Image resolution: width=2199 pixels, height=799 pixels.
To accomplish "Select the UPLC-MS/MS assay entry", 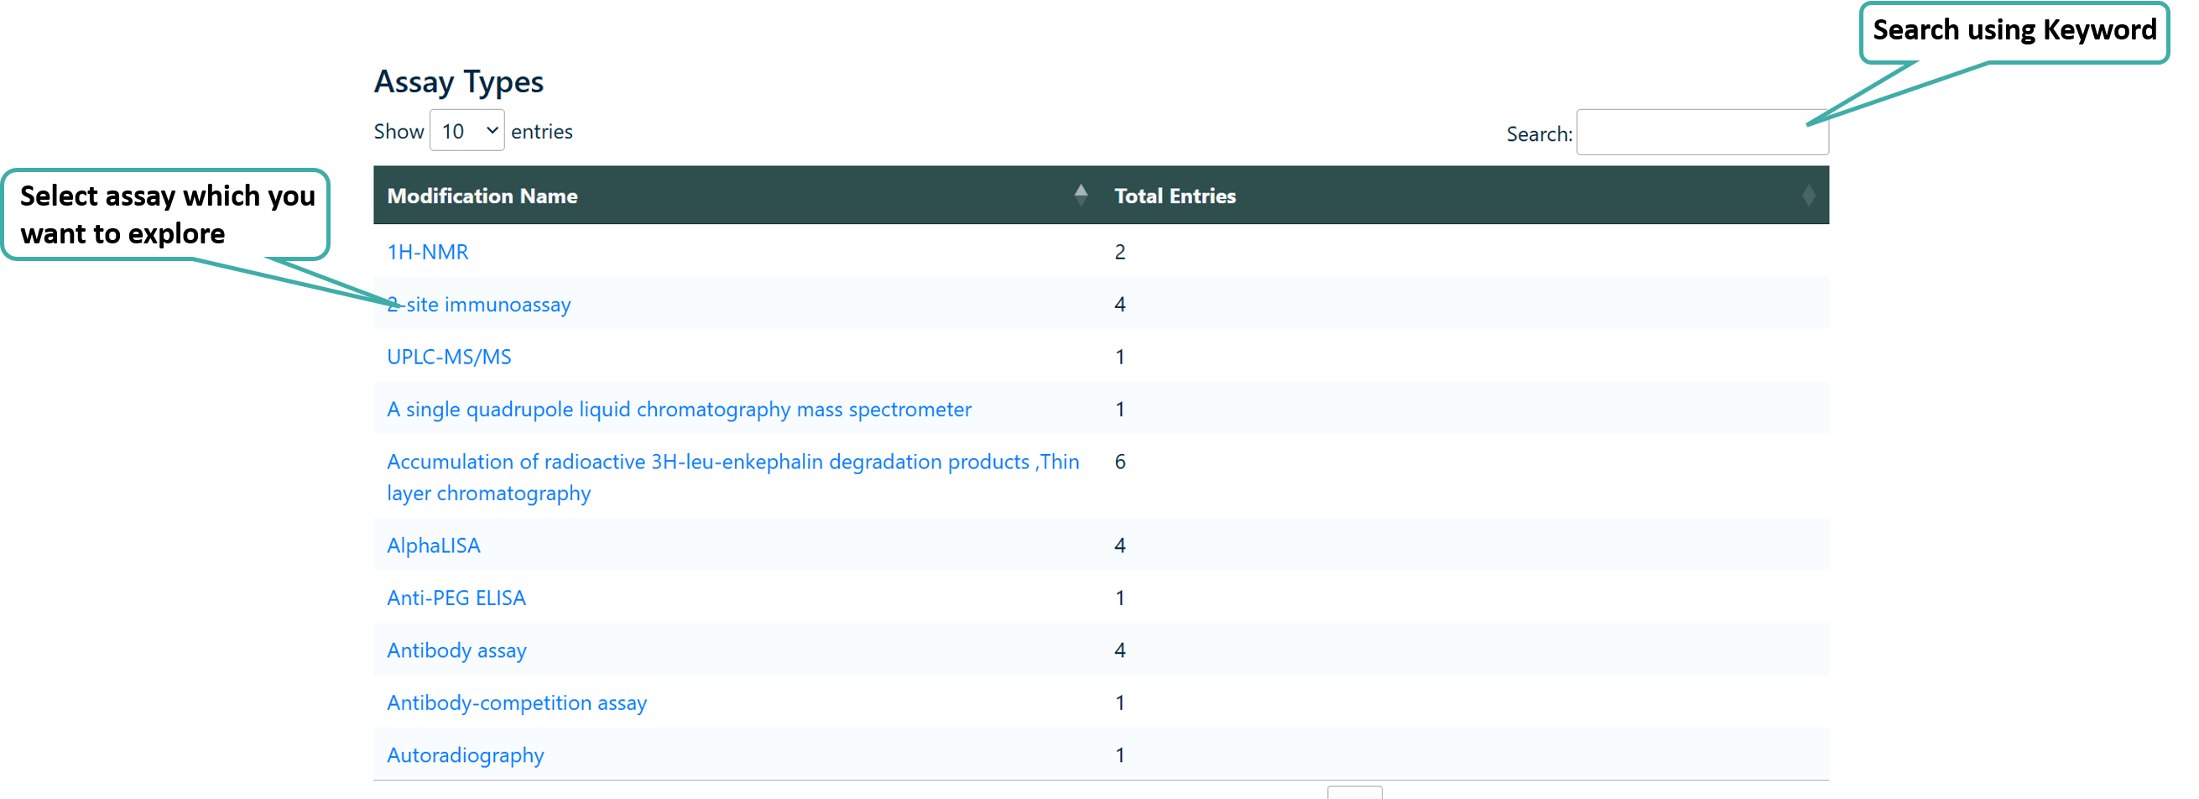I will pyautogui.click(x=448, y=357).
